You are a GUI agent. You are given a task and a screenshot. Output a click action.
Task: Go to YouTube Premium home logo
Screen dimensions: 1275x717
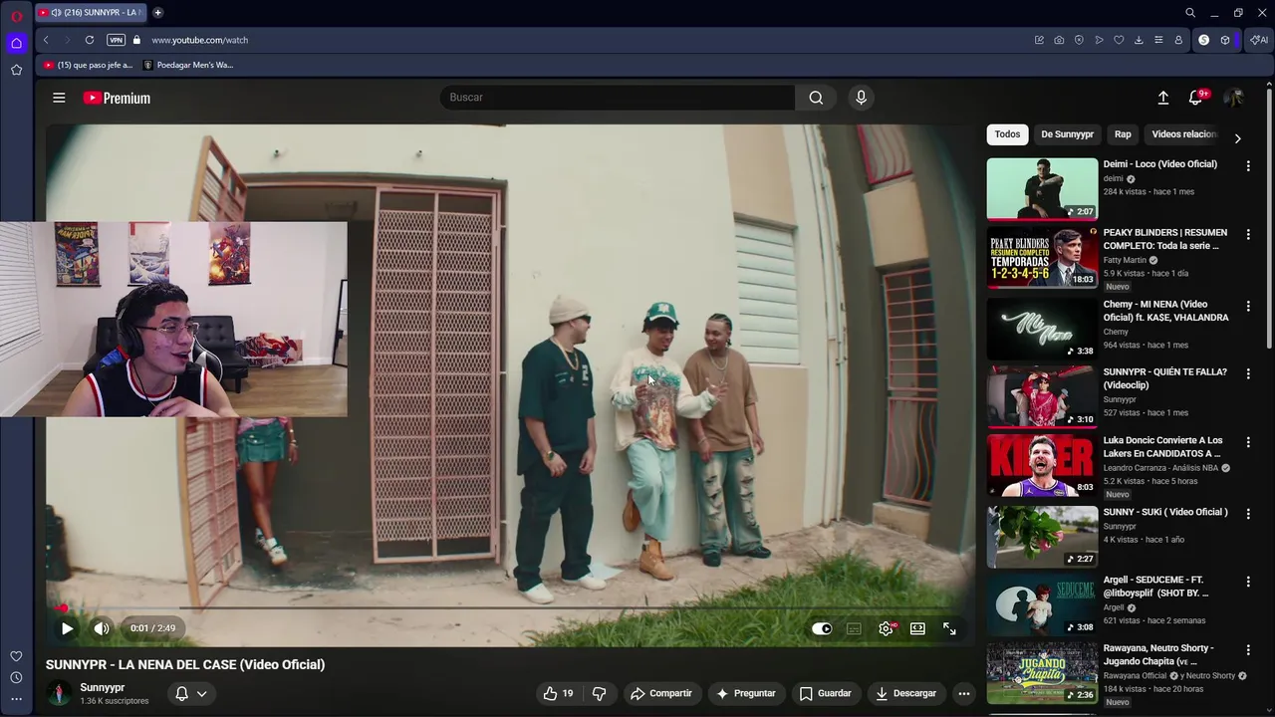117,98
